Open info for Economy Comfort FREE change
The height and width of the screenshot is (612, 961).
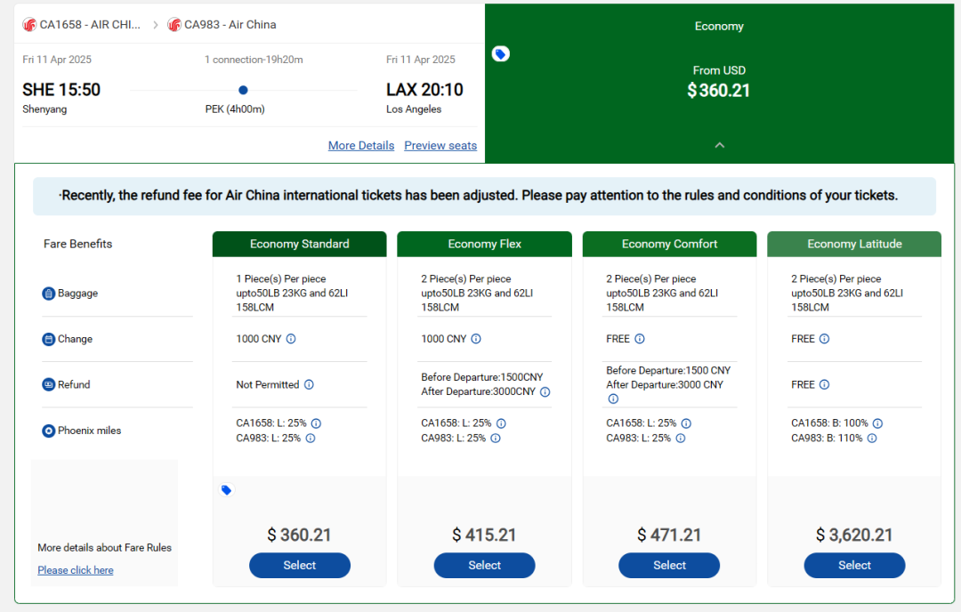click(640, 339)
